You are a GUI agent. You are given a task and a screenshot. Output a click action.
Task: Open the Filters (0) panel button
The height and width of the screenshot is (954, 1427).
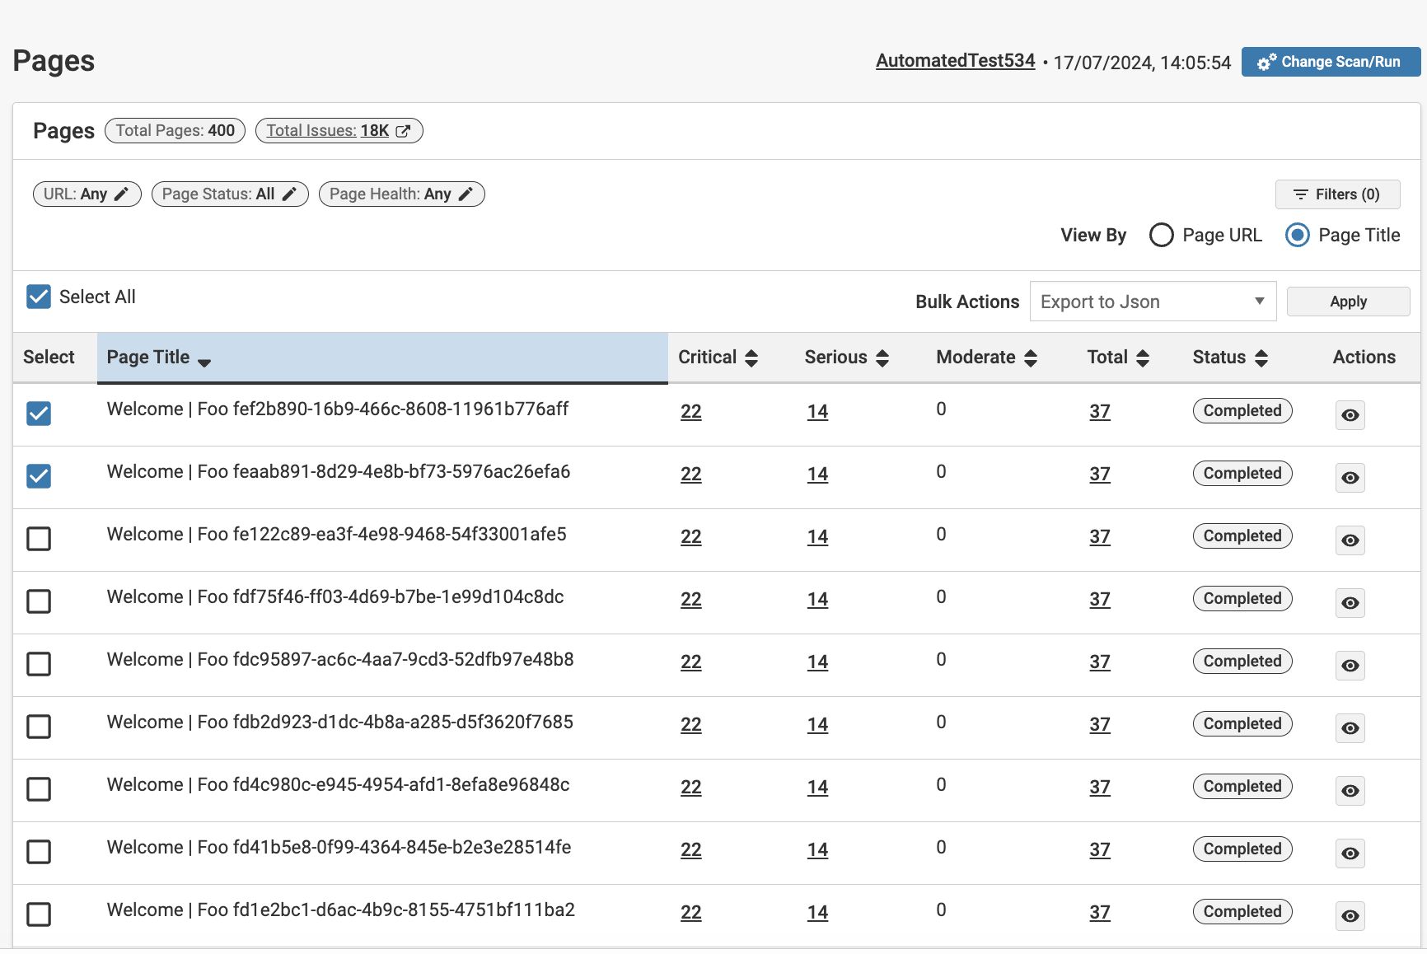point(1336,194)
